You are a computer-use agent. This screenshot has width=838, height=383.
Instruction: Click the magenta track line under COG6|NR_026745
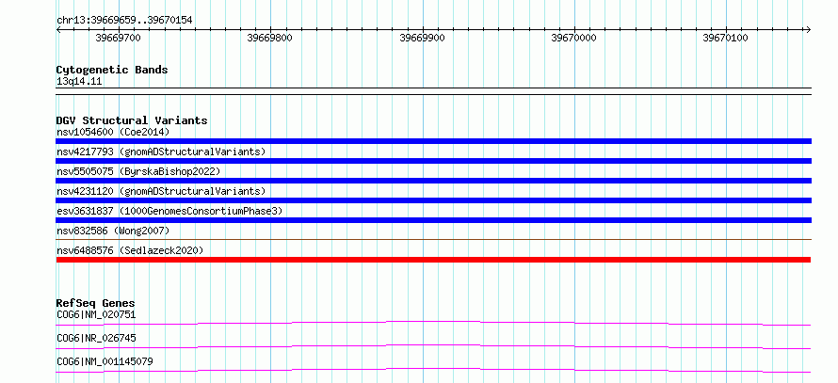tap(433, 346)
